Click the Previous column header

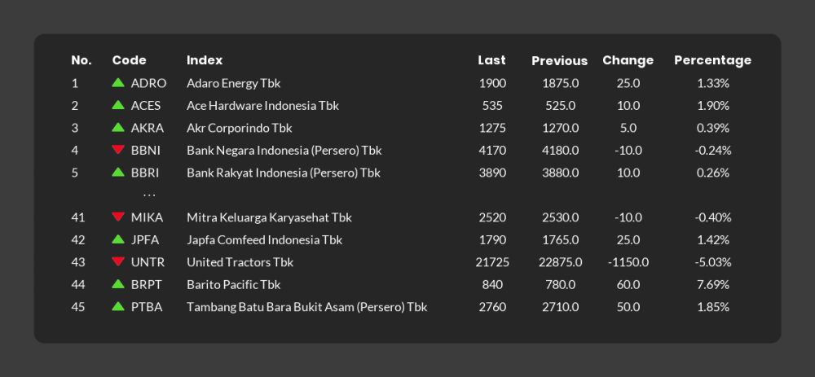[x=559, y=61]
